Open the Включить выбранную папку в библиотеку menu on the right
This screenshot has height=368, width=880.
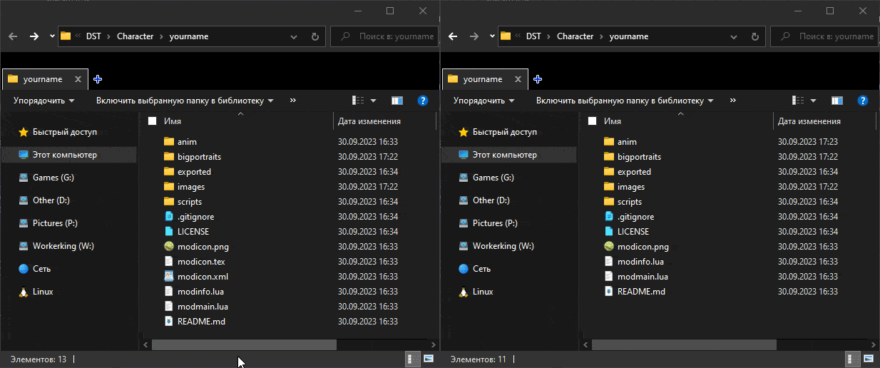point(625,101)
